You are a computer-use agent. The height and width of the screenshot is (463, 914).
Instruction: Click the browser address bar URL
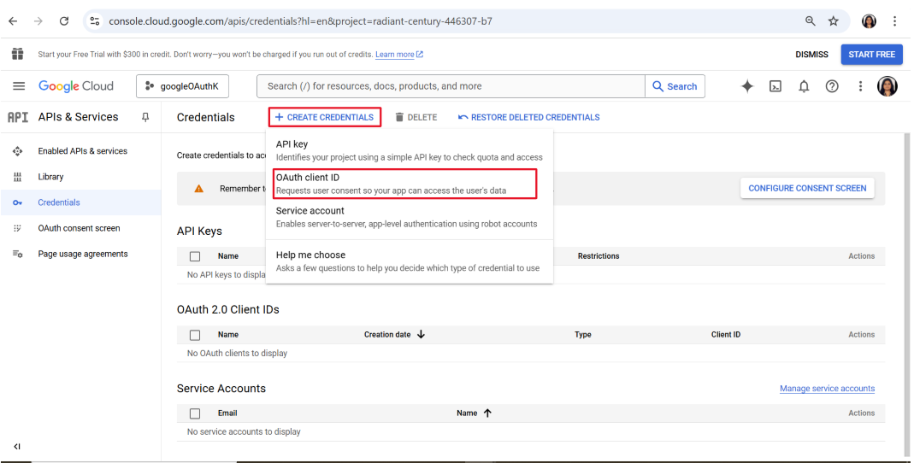300,21
